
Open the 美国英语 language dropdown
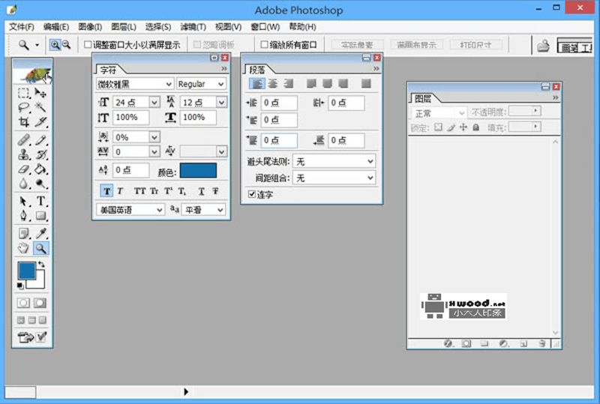tap(130, 210)
